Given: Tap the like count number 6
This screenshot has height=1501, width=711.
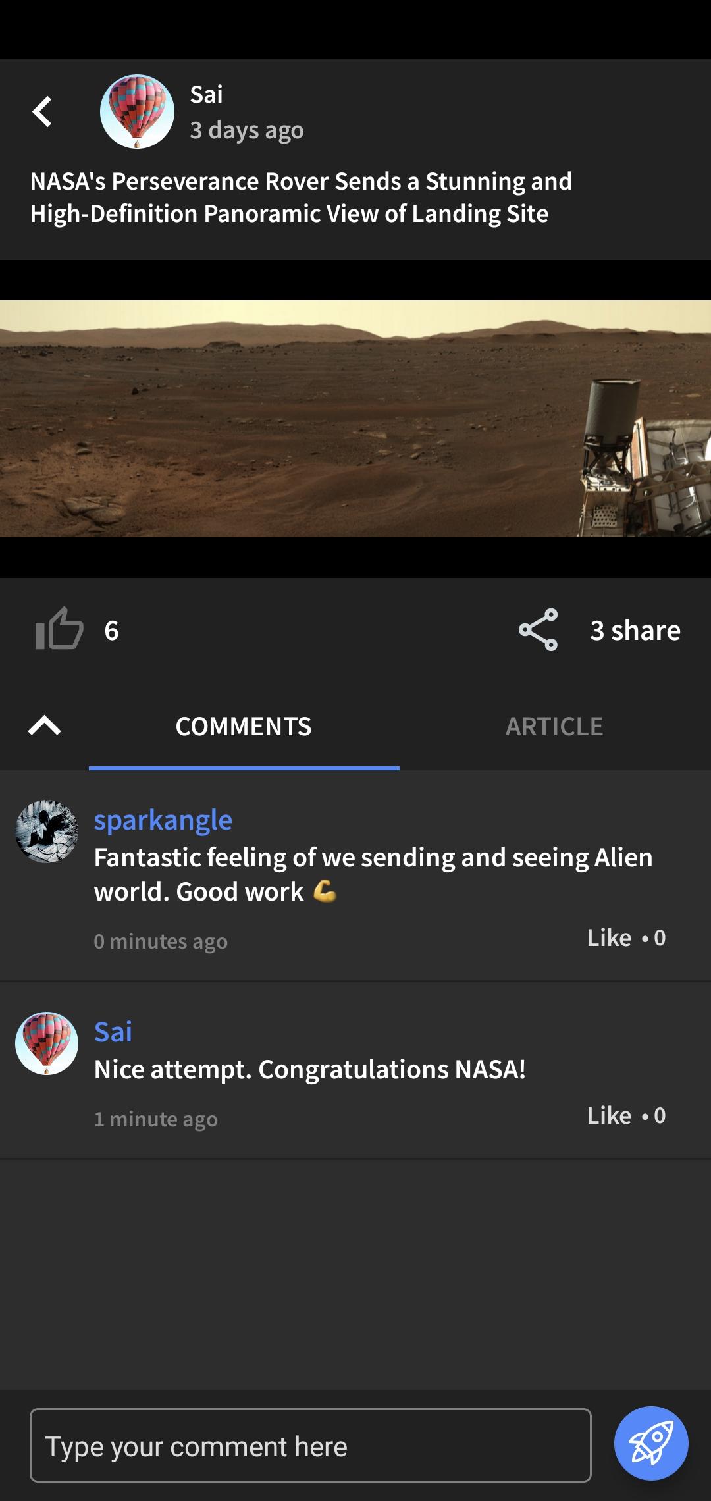Looking at the screenshot, I should (112, 631).
